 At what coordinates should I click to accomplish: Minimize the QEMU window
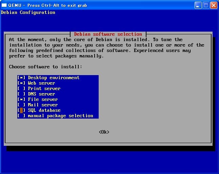[198, 5]
